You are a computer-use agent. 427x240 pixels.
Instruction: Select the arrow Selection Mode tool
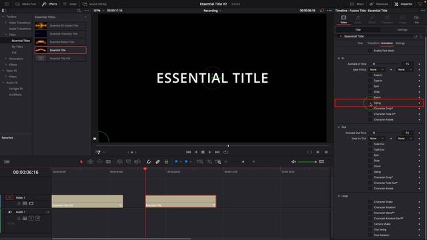tap(81, 161)
